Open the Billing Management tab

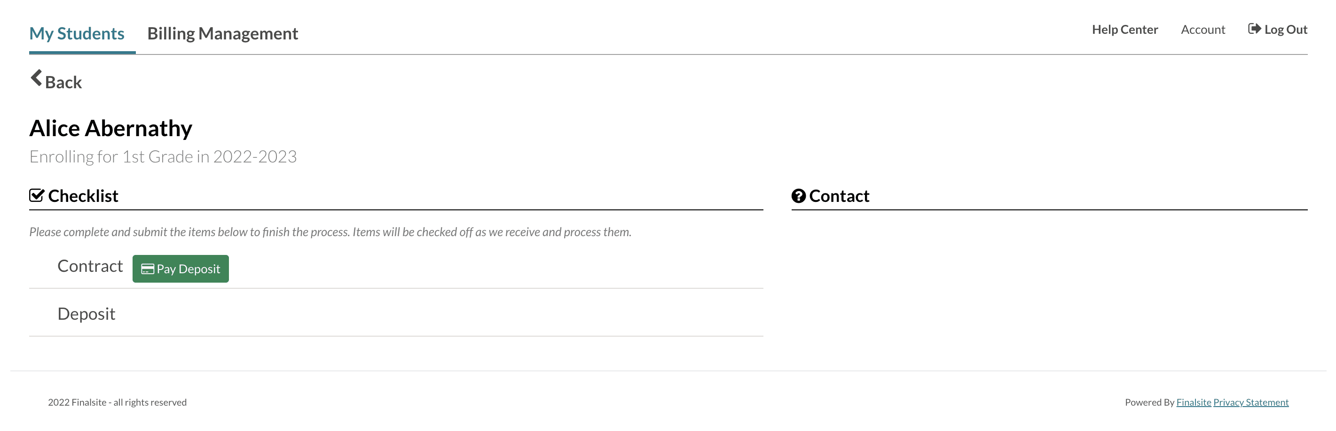point(222,34)
